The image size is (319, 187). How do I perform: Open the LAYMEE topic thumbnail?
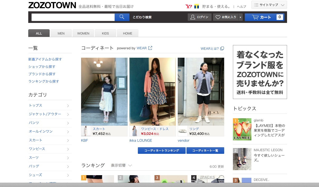(242, 129)
